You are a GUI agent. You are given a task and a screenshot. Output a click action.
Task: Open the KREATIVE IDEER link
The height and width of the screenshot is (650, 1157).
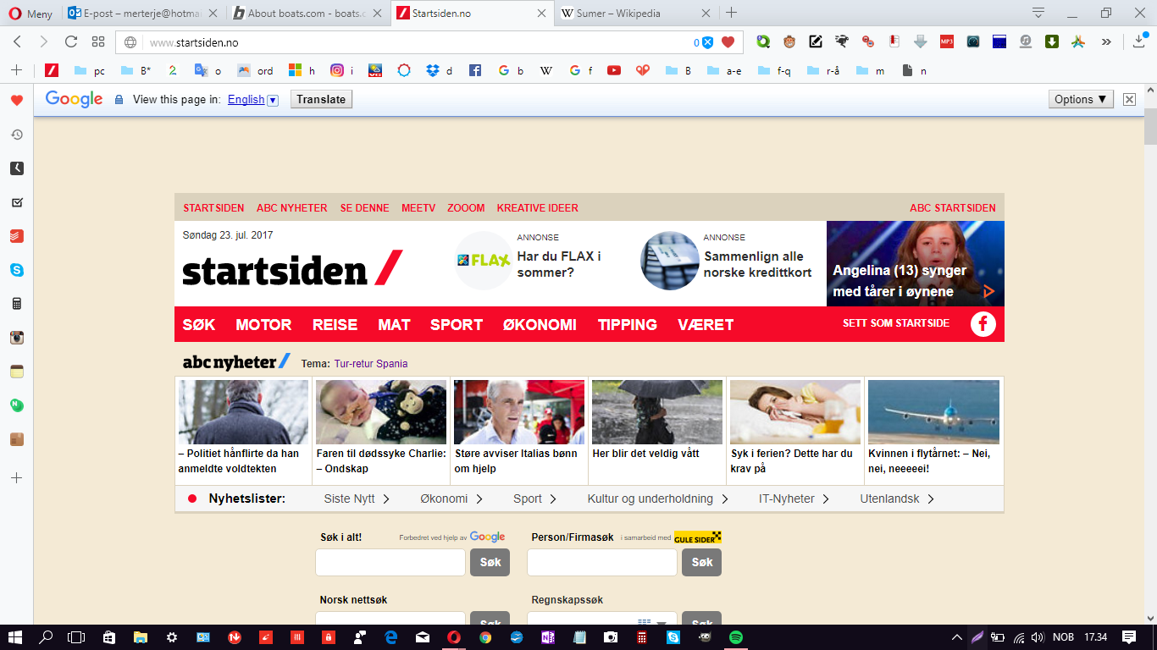tap(538, 208)
